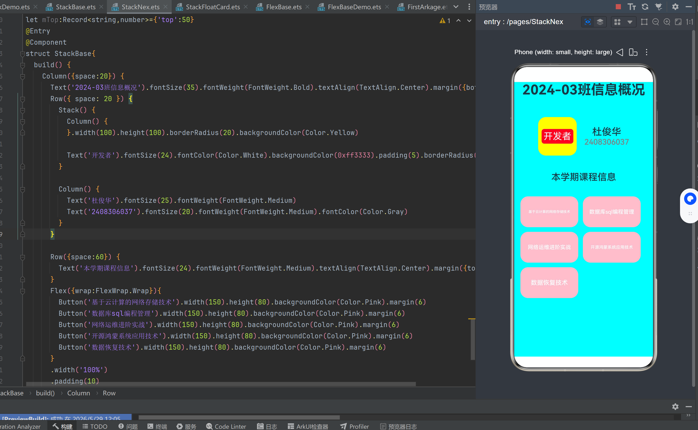Image resolution: width=698 pixels, height=430 pixels.
Task: Open the Code Linter tool window
Action: click(x=226, y=426)
